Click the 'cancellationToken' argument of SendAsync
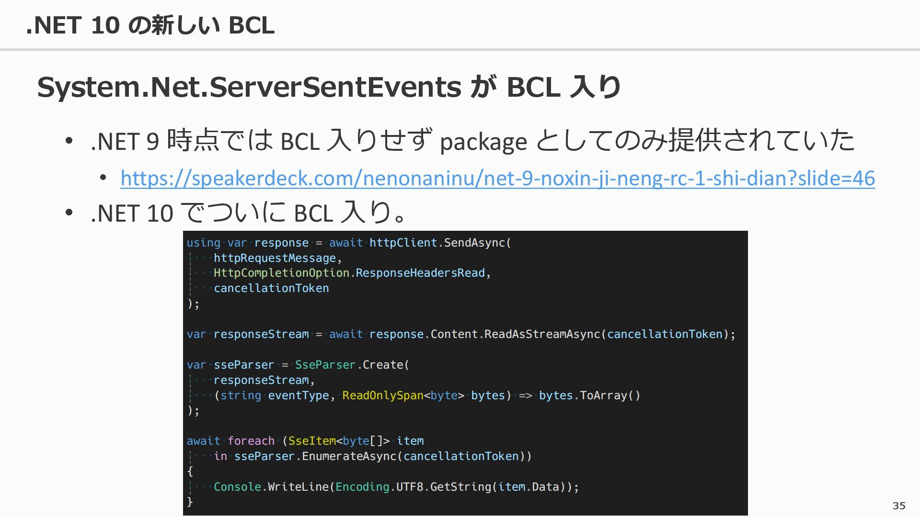The width and height of the screenshot is (920, 517). pyautogui.click(x=271, y=288)
